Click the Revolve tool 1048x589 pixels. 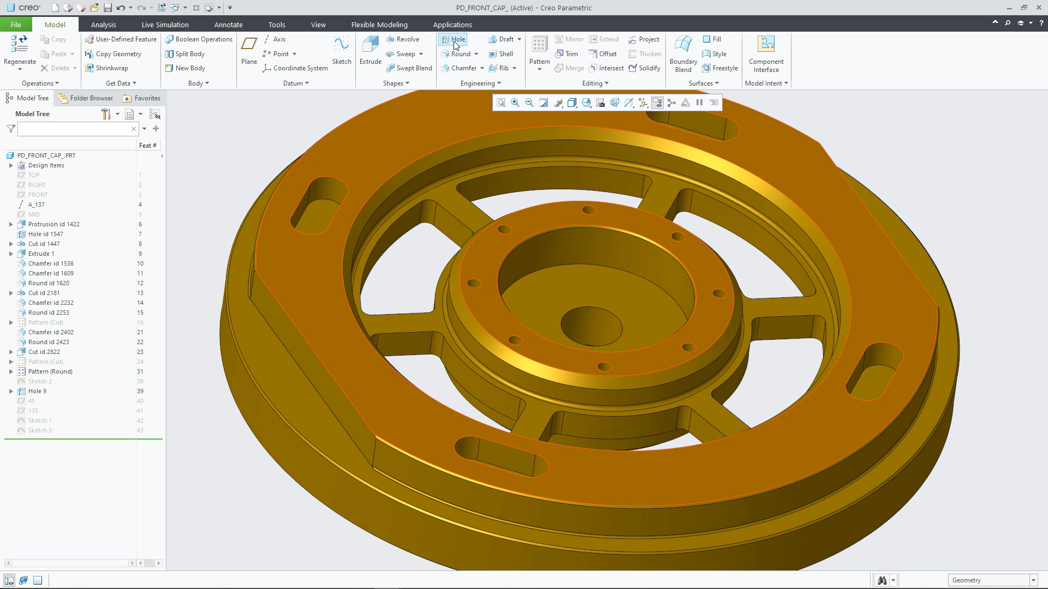[403, 39]
